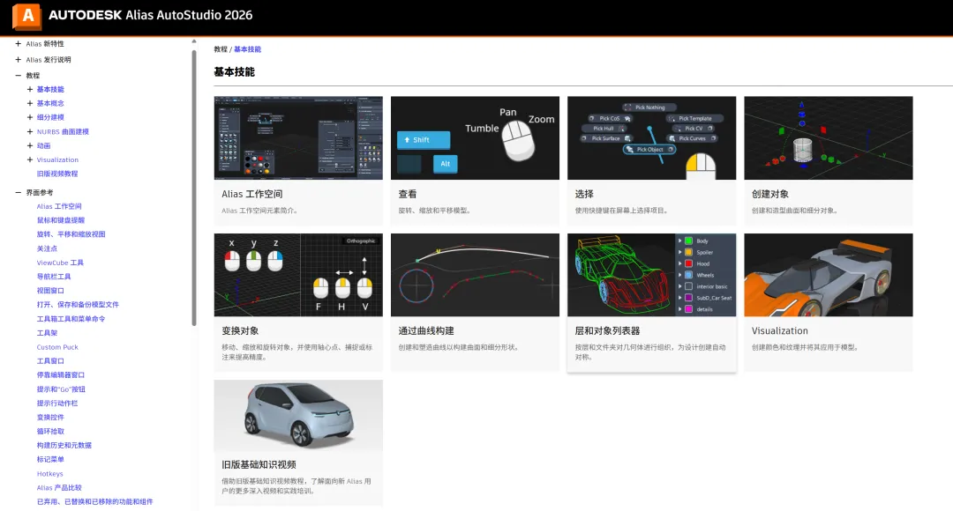Click the sidebar vertical scrollbar

[x=194, y=189]
